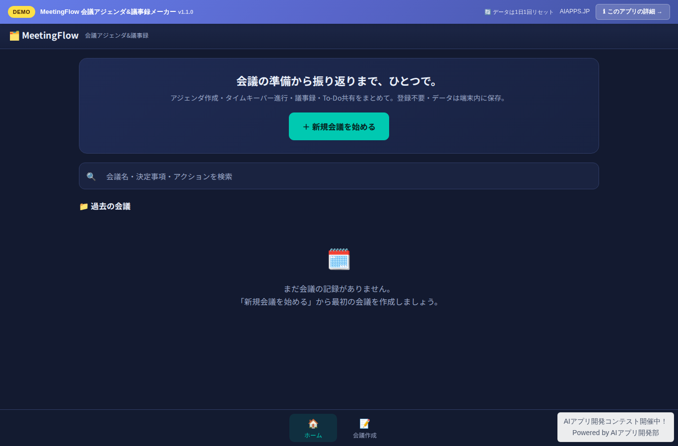The height and width of the screenshot is (446, 678).
Task: Click the house icon in bottom navigation
Action: click(313, 424)
